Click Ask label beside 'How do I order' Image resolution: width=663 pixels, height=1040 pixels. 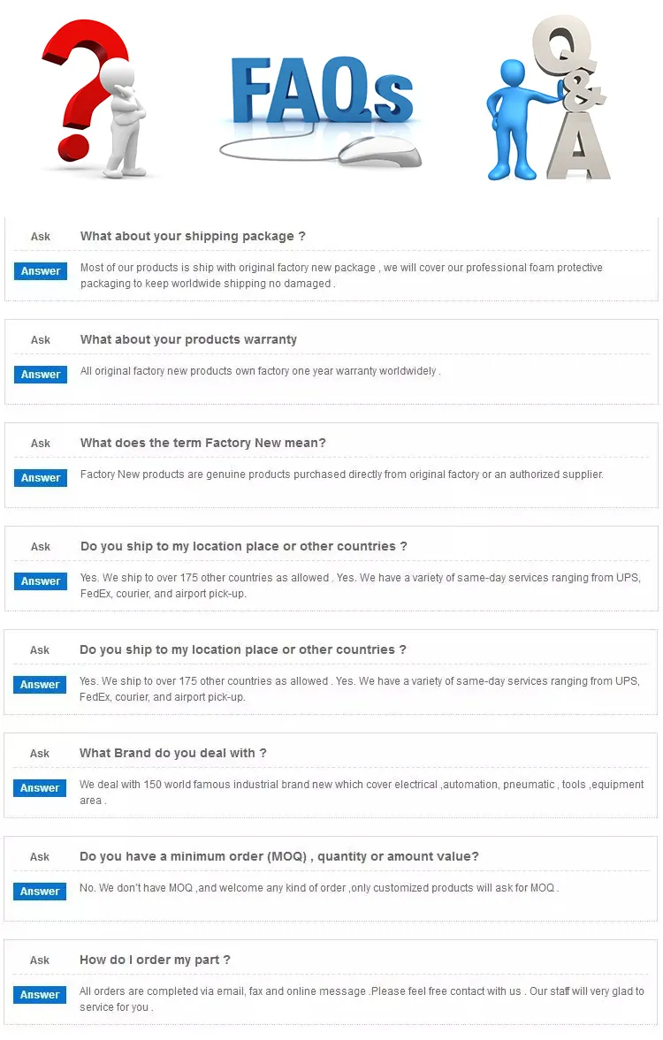[40, 960]
